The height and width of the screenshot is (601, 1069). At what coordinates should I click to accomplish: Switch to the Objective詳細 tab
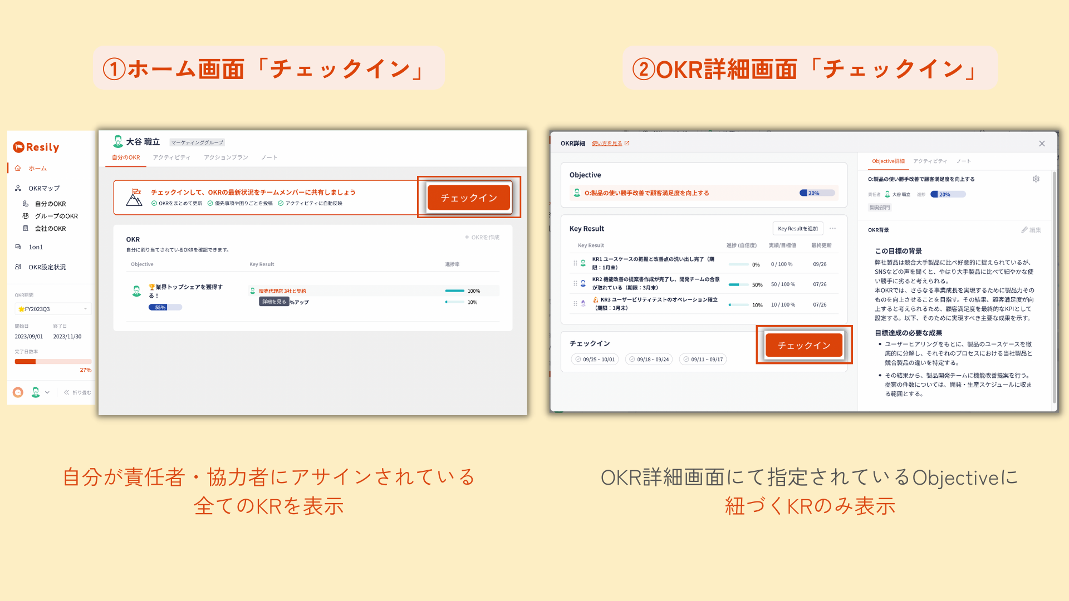[888, 161]
